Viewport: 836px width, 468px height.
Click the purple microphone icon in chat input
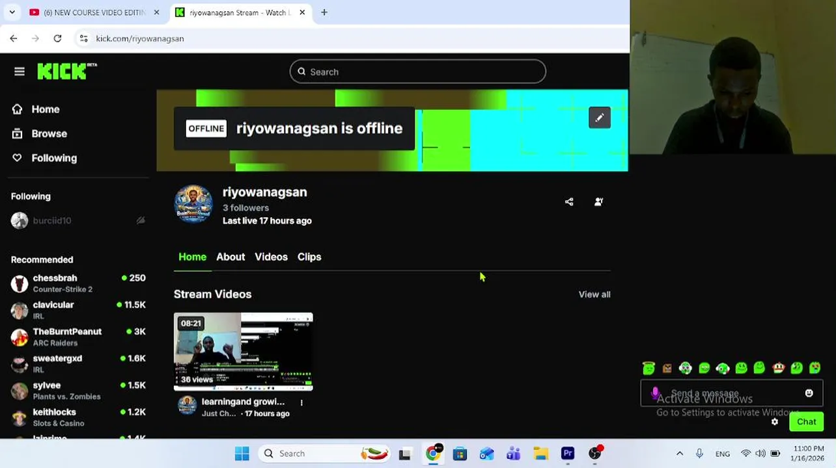click(655, 393)
